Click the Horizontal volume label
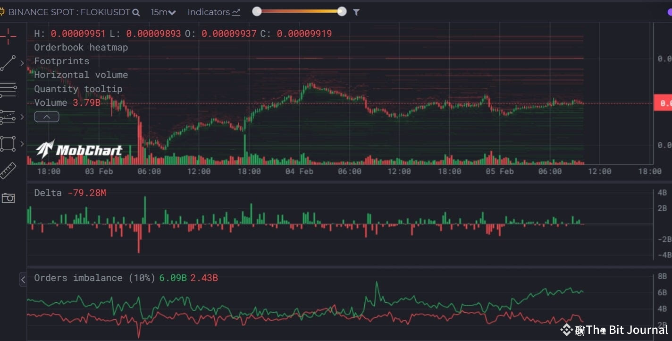The height and width of the screenshot is (341, 672). (x=81, y=75)
